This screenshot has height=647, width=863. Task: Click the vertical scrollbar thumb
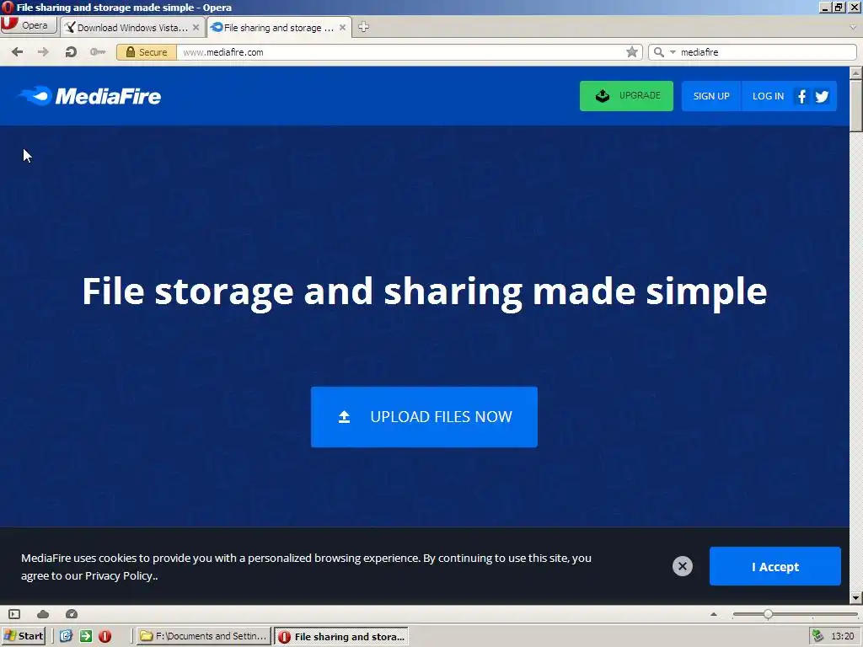[856, 105]
